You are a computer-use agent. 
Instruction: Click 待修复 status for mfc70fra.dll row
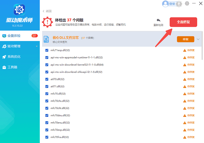191,137
